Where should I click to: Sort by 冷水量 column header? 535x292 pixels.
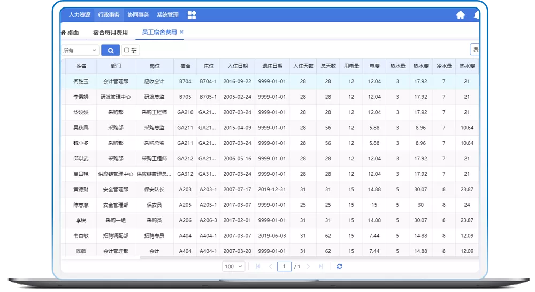pyautogui.click(x=444, y=66)
